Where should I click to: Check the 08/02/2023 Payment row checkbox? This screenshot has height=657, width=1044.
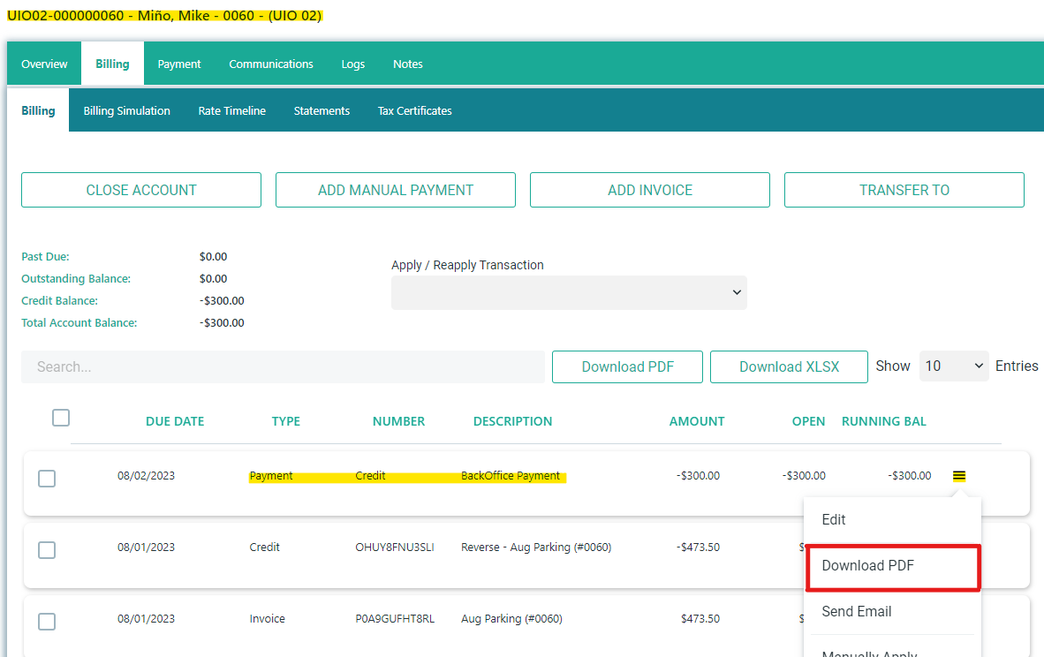[47, 479]
